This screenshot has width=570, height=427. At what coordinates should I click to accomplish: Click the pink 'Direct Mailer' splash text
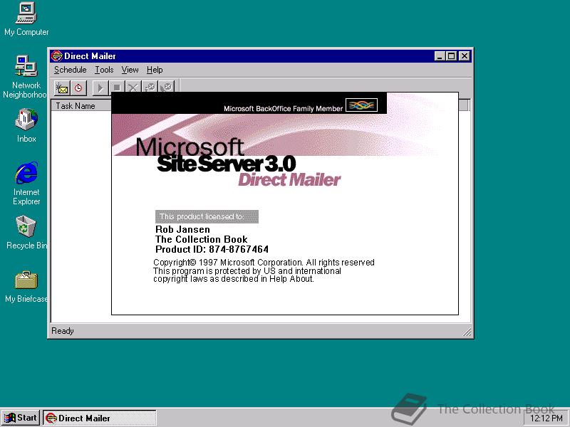289,180
